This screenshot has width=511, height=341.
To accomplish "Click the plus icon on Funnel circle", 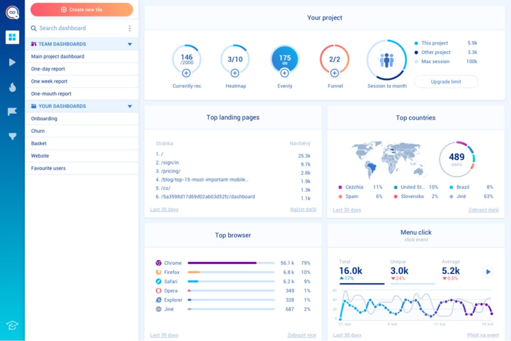I will [334, 73].
